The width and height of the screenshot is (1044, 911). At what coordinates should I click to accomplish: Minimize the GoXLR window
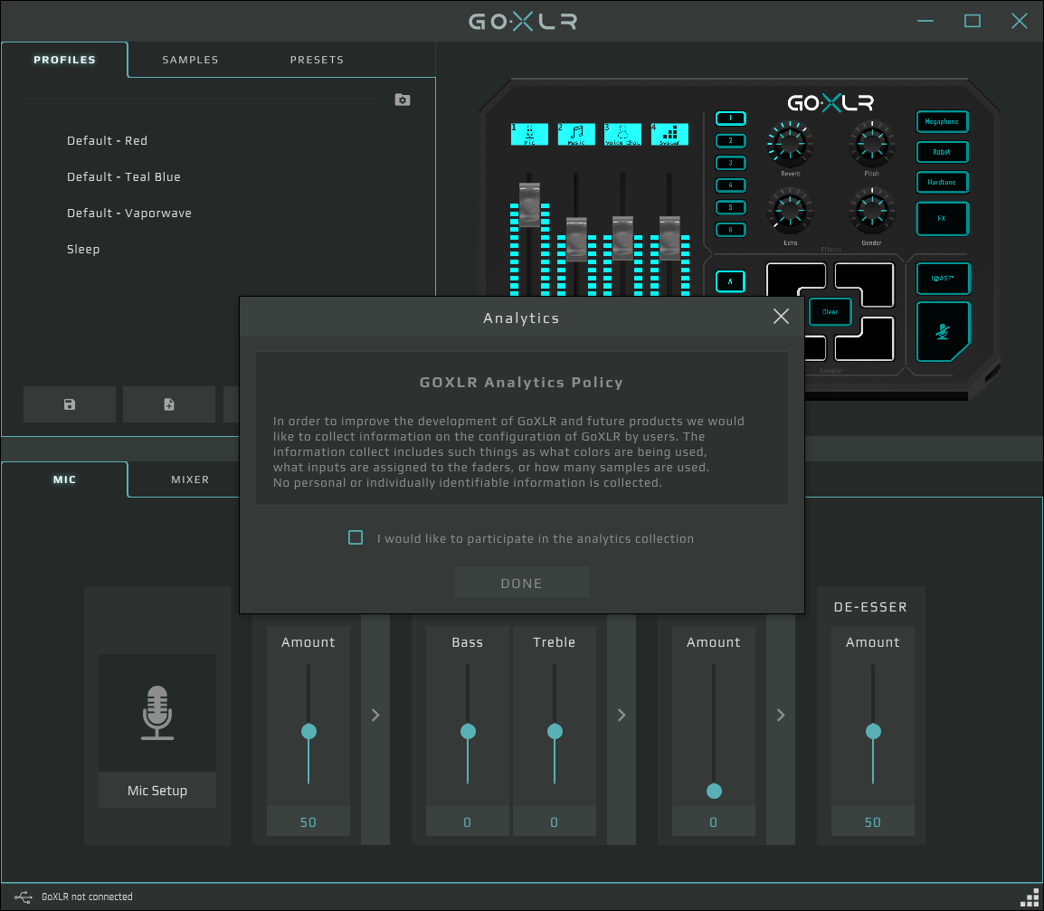(925, 22)
